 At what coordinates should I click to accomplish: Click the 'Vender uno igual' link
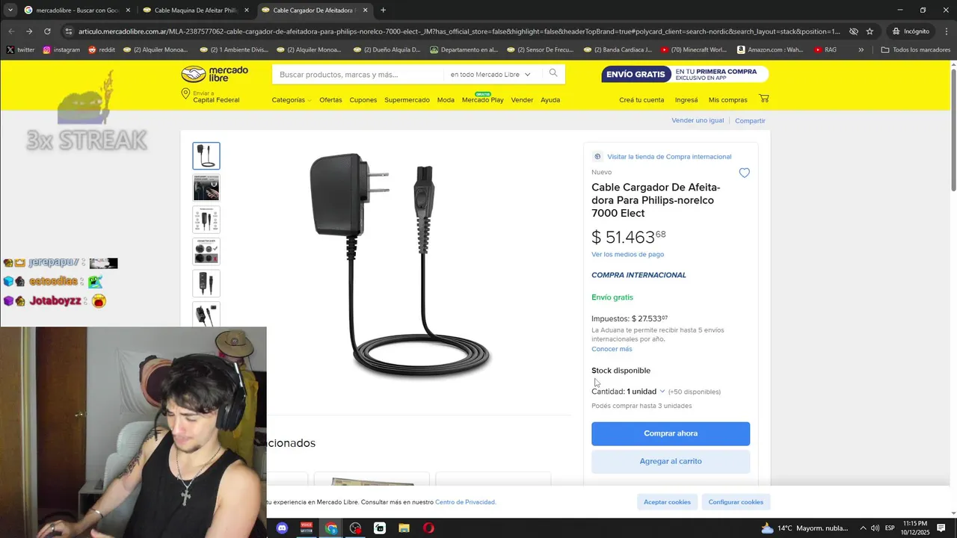[x=698, y=120]
